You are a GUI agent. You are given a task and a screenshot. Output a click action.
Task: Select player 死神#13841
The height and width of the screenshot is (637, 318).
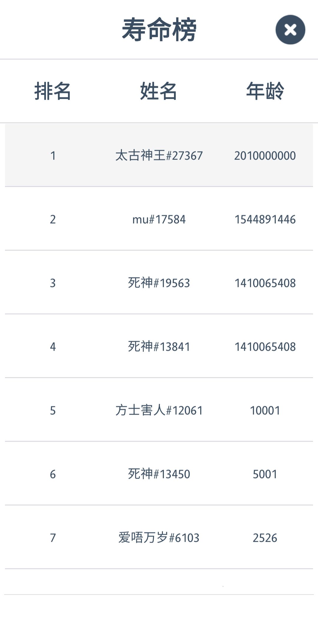click(159, 347)
